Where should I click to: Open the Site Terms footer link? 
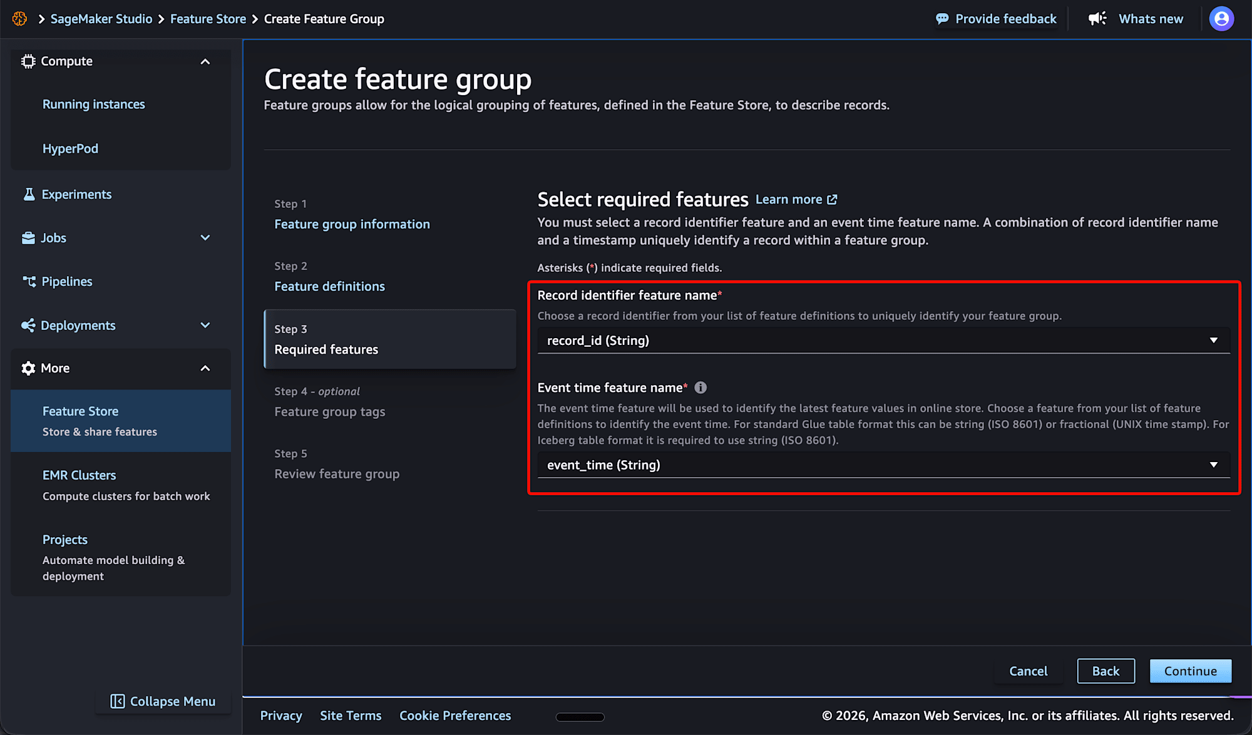click(x=351, y=716)
